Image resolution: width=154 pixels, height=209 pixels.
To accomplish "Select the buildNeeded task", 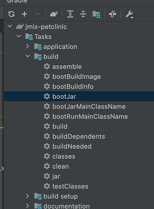I will (79, 147).
